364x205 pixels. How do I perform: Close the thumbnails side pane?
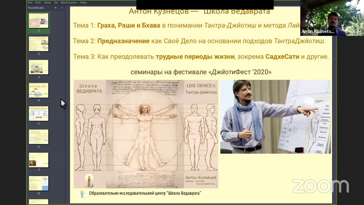click(62, 8)
